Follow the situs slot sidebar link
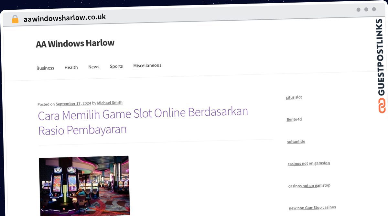Image resolution: width=388 pixels, height=216 pixels. point(294,97)
